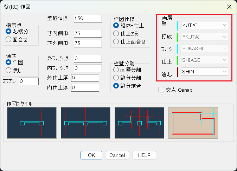This screenshot has height=171, width=237.
Task: Select 通芯 無し radio option
Action: point(8,70)
